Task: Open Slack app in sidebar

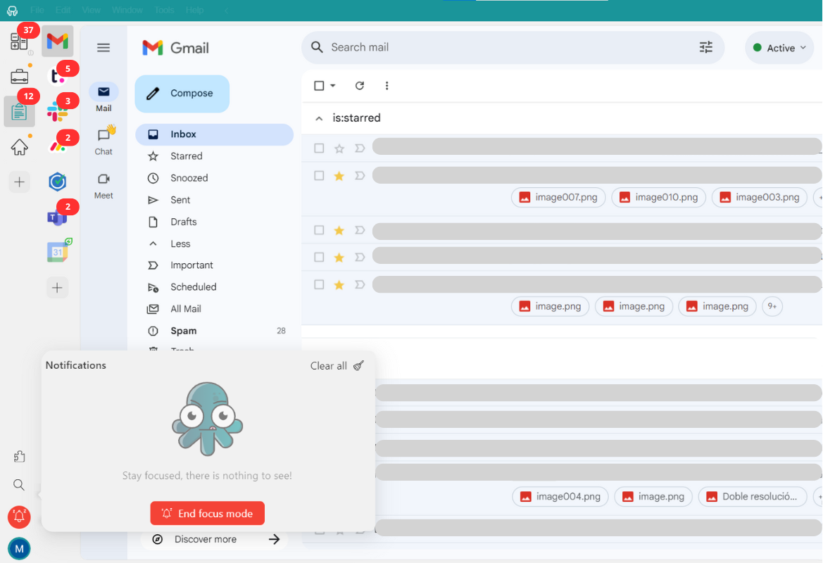Action: point(57,111)
